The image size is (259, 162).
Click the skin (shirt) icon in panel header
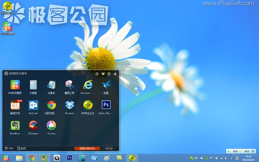pos(103,74)
